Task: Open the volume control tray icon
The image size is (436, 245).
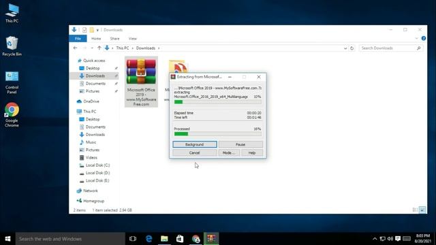Action: pyautogui.click(x=390, y=239)
